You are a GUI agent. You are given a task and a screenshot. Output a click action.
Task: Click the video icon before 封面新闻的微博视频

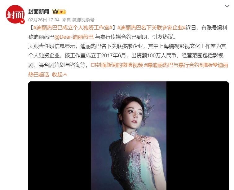(93, 65)
